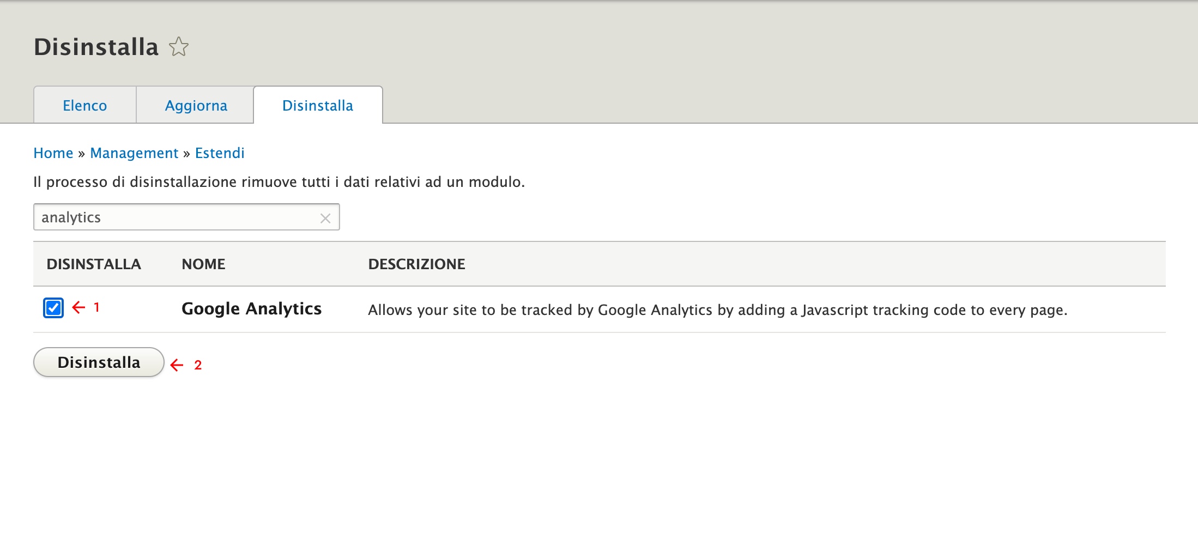This screenshot has height=558, width=1198.
Task: Click the star icon beside the Disinstalla title
Action: [x=179, y=47]
